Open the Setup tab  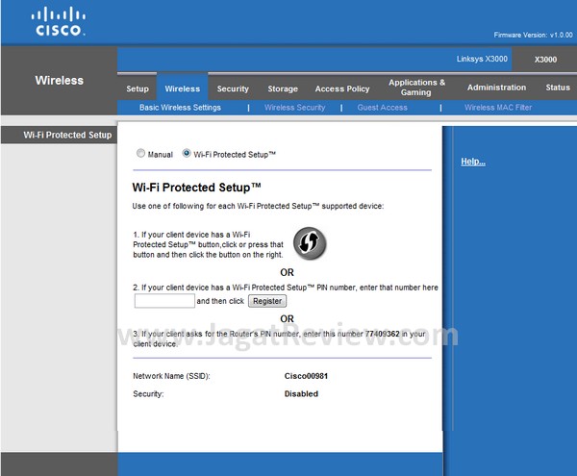click(138, 88)
